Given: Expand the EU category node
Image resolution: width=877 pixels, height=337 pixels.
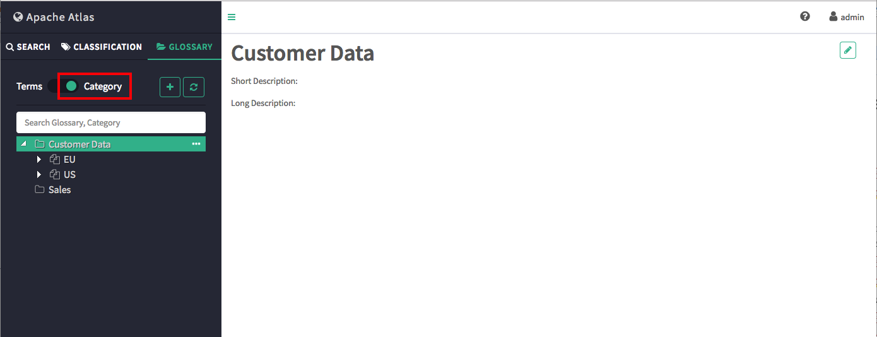Looking at the screenshot, I should (39, 159).
